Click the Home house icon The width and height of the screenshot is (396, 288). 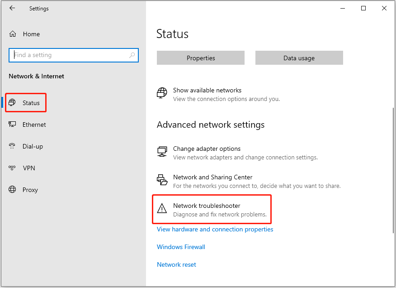(13, 34)
